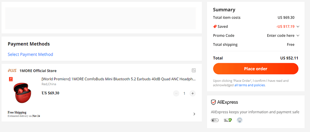Open the Promo Code entry dropdown

283,35
